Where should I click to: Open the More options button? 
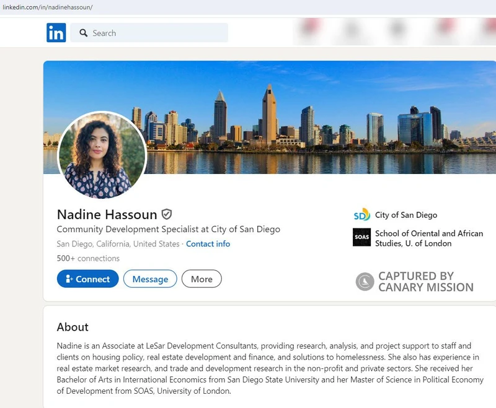pyautogui.click(x=201, y=279)
